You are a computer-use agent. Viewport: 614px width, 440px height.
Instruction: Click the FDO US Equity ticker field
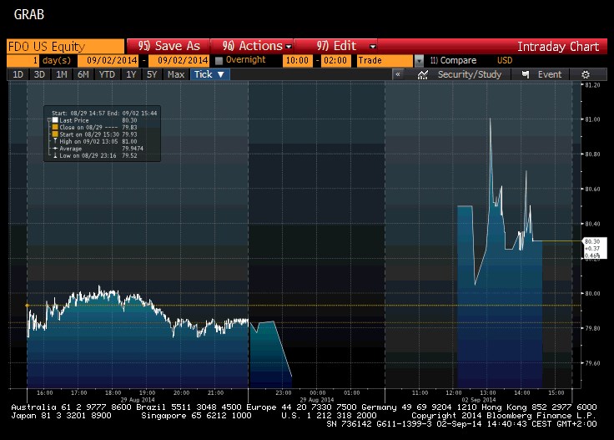[64, 46]
